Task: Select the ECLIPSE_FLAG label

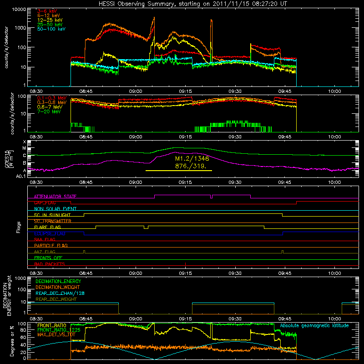Action: (50, 233)
